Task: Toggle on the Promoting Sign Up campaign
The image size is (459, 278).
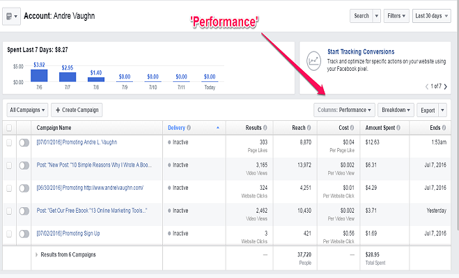Action: pos(24,234)
